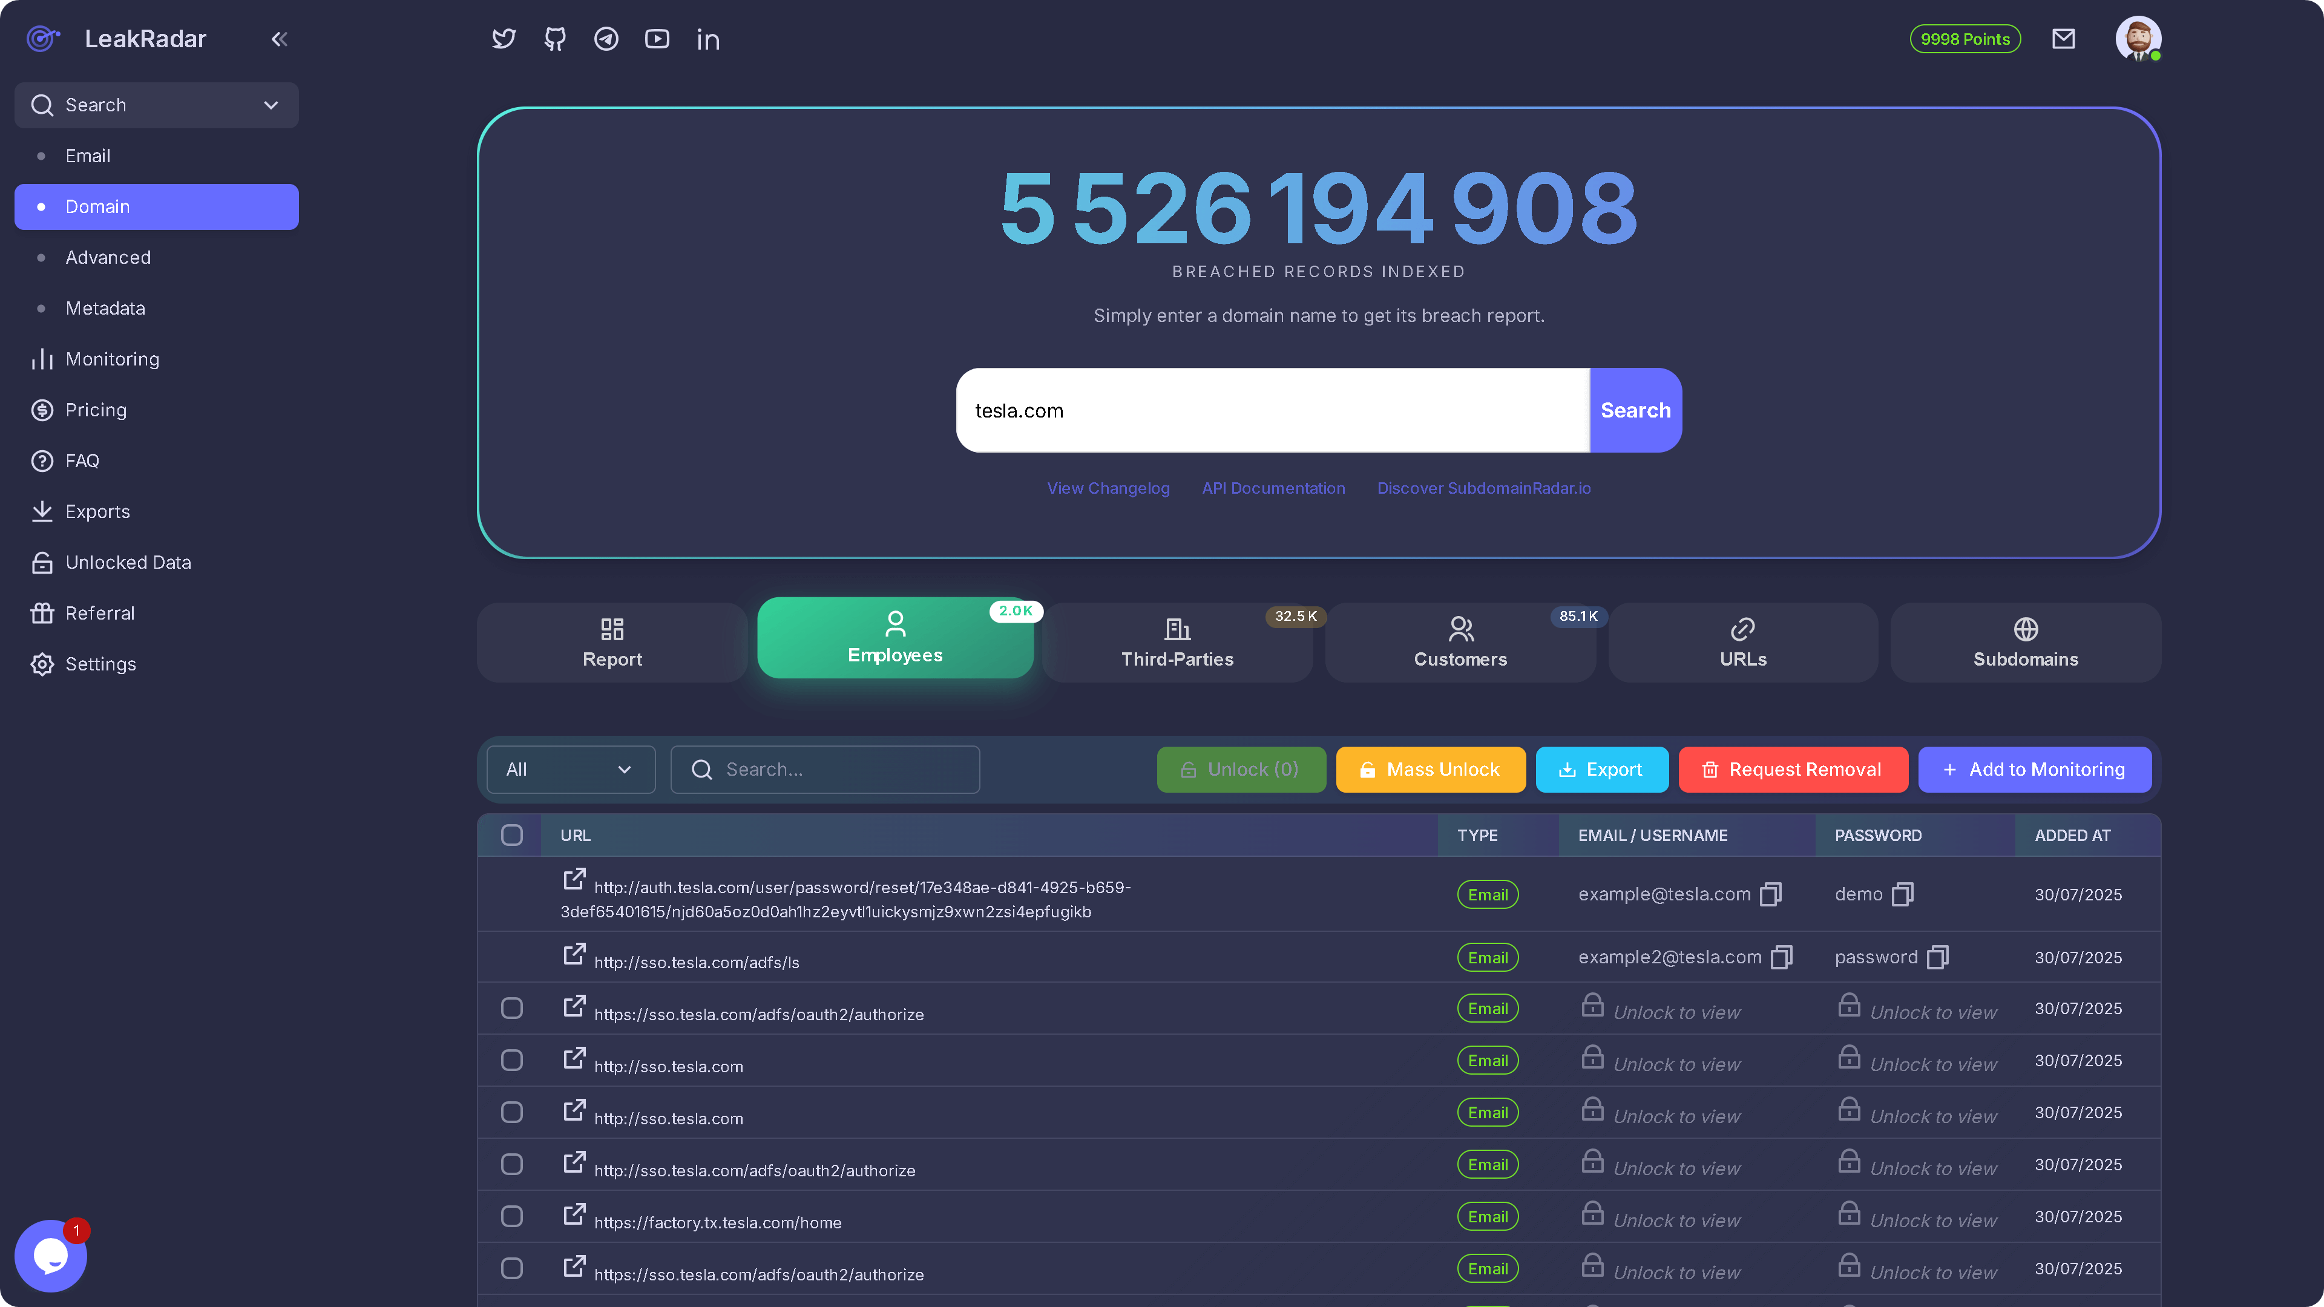Switch to the Customers tab
Image resolution: width=2324 pixels, height=1307 pixels.
tap(1460, 642)
